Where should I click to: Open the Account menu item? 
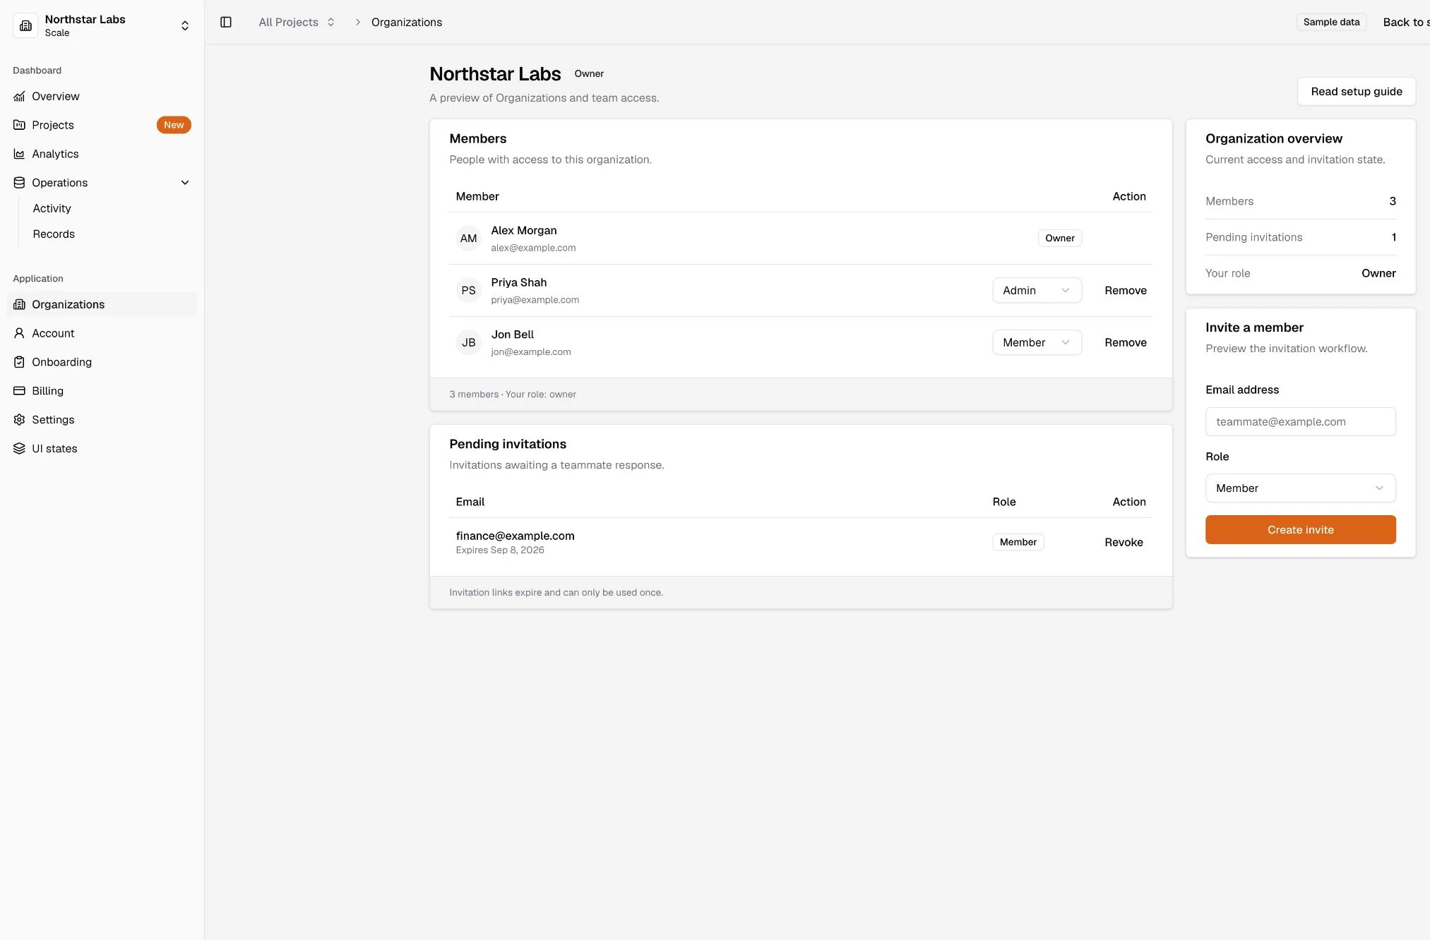click(102, 333)
